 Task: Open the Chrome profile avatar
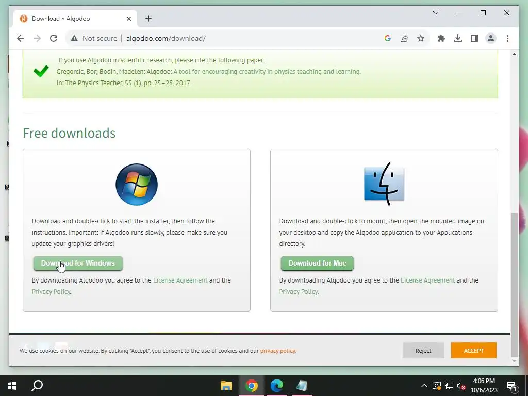tap(491, 38)
